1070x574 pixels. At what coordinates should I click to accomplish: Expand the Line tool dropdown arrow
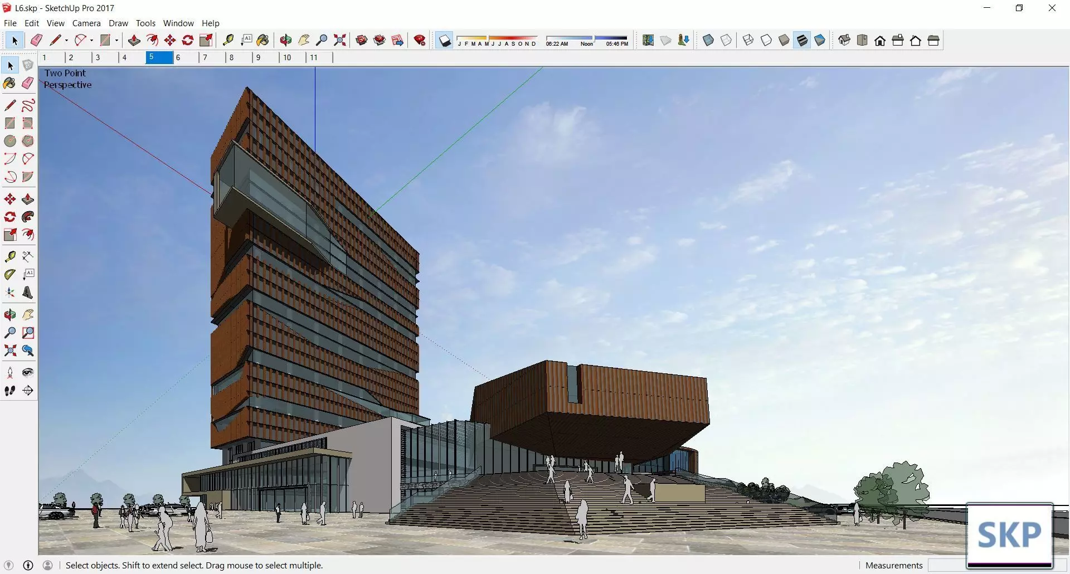[66, 40]
